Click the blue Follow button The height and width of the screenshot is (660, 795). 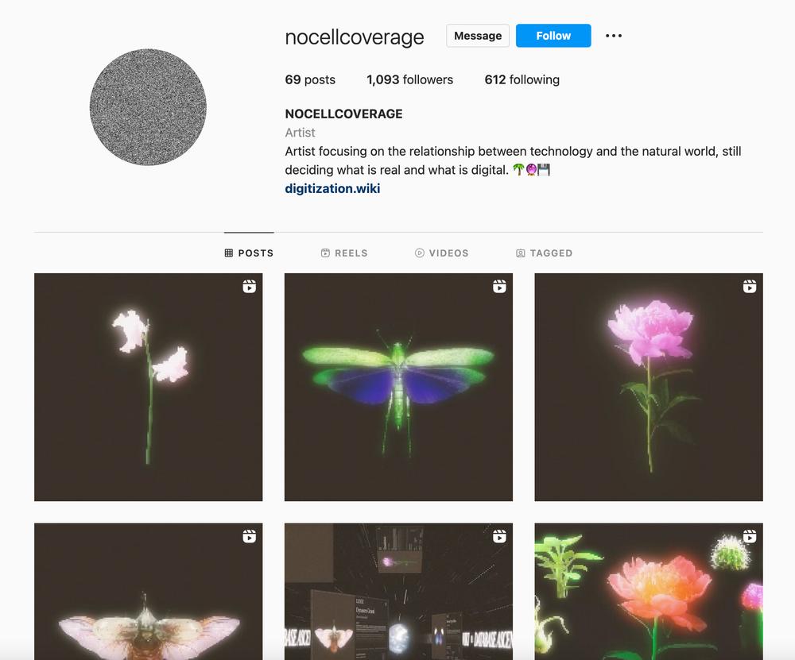click(553, 36)
